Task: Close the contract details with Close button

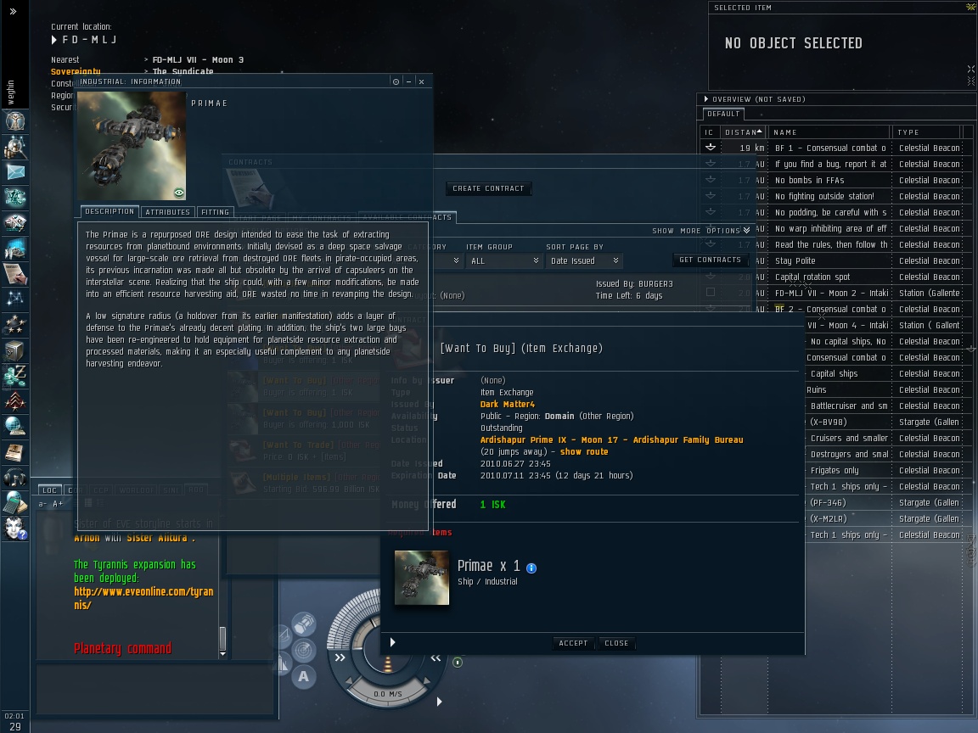Action: pos(616,643)
